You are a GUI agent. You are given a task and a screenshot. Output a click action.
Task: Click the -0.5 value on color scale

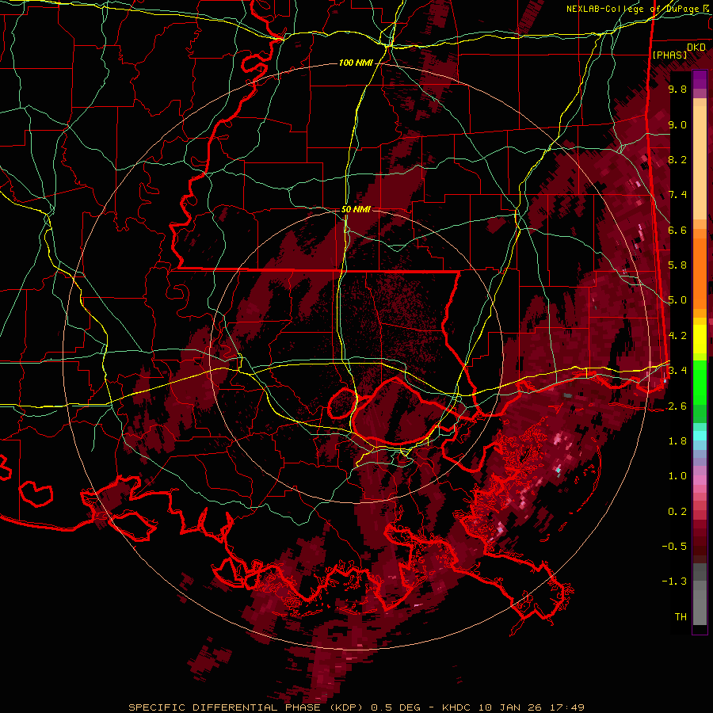[x=674, y=547]
